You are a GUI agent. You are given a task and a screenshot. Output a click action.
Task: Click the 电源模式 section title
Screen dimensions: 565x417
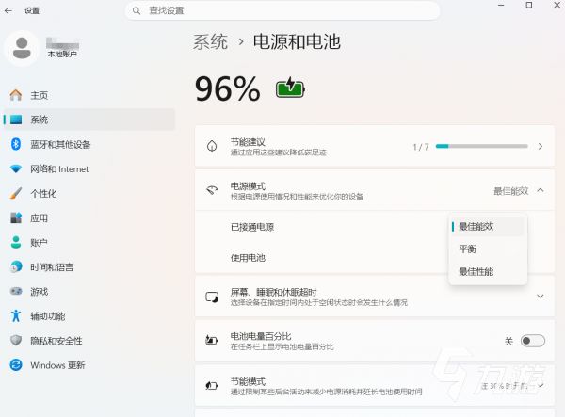coord(248,186)
